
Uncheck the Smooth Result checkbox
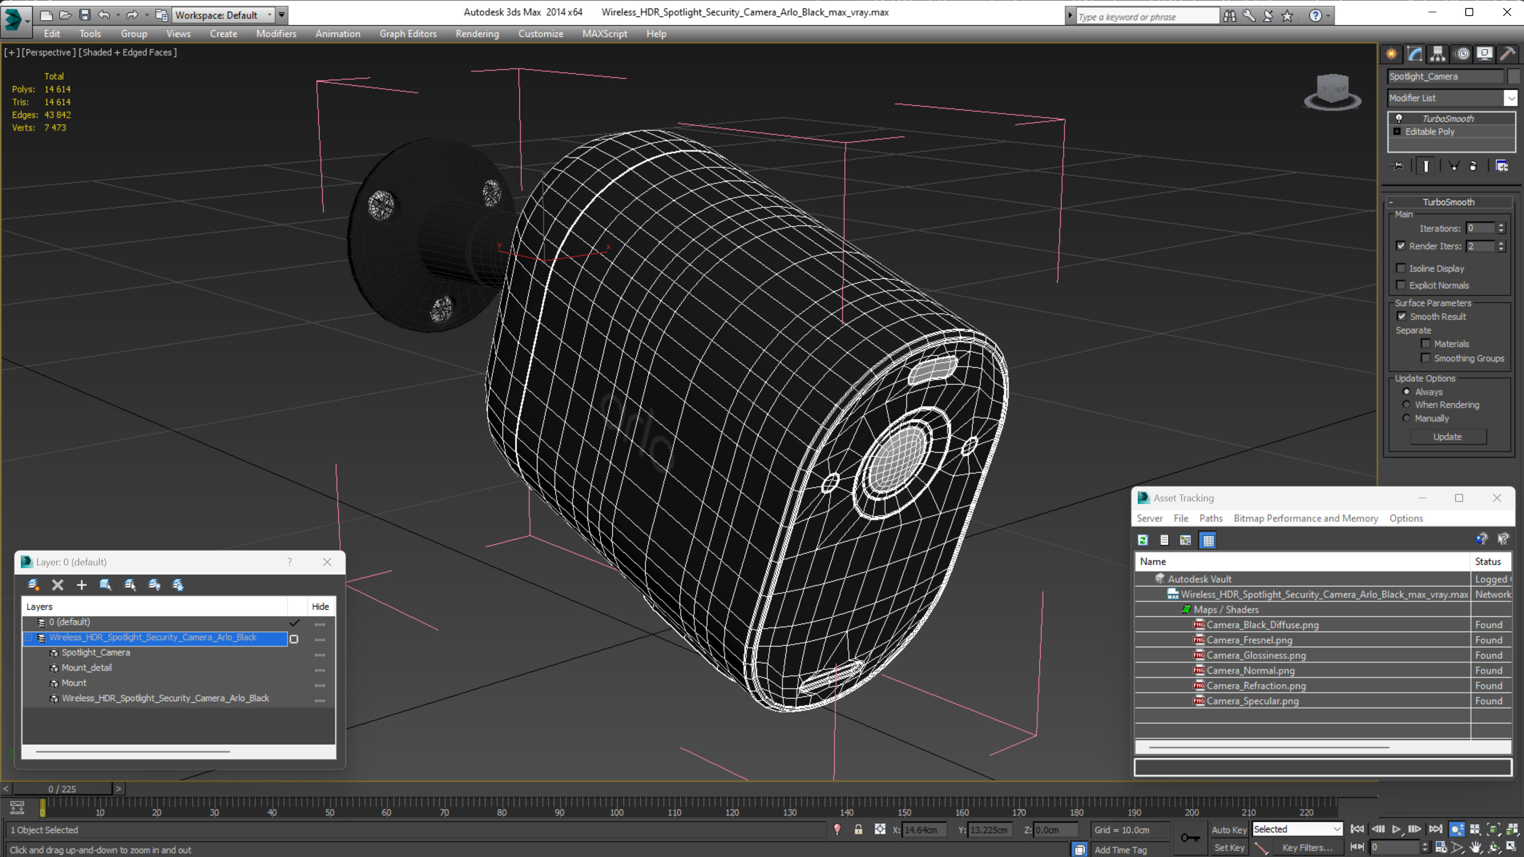[1402, 317]
